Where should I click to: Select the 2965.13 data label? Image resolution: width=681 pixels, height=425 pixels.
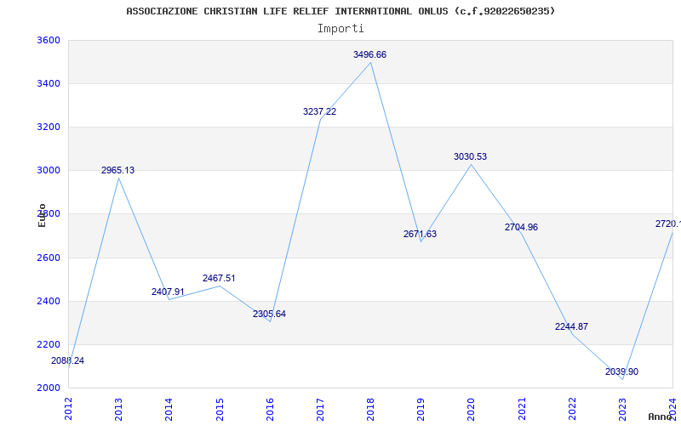click(x=118, y=171)
